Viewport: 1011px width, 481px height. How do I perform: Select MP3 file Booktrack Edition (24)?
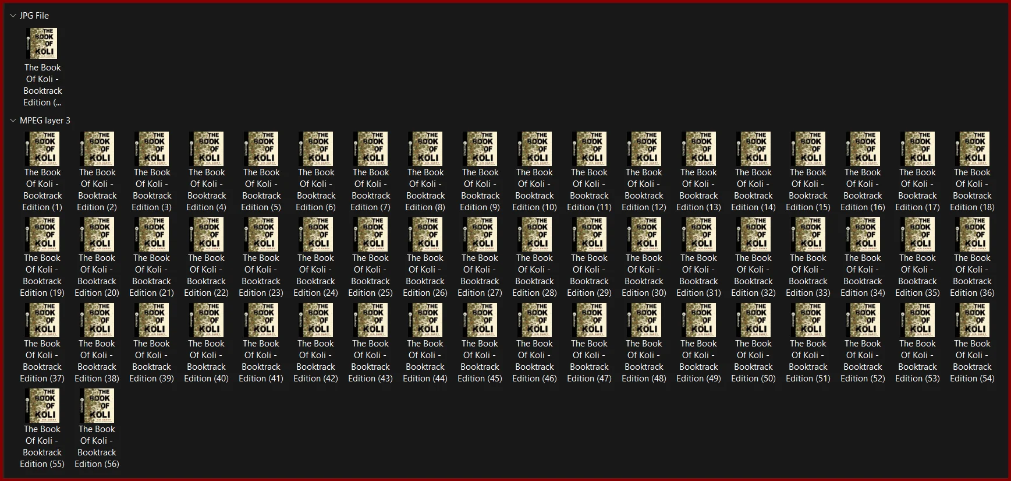(x=316, y=258)
